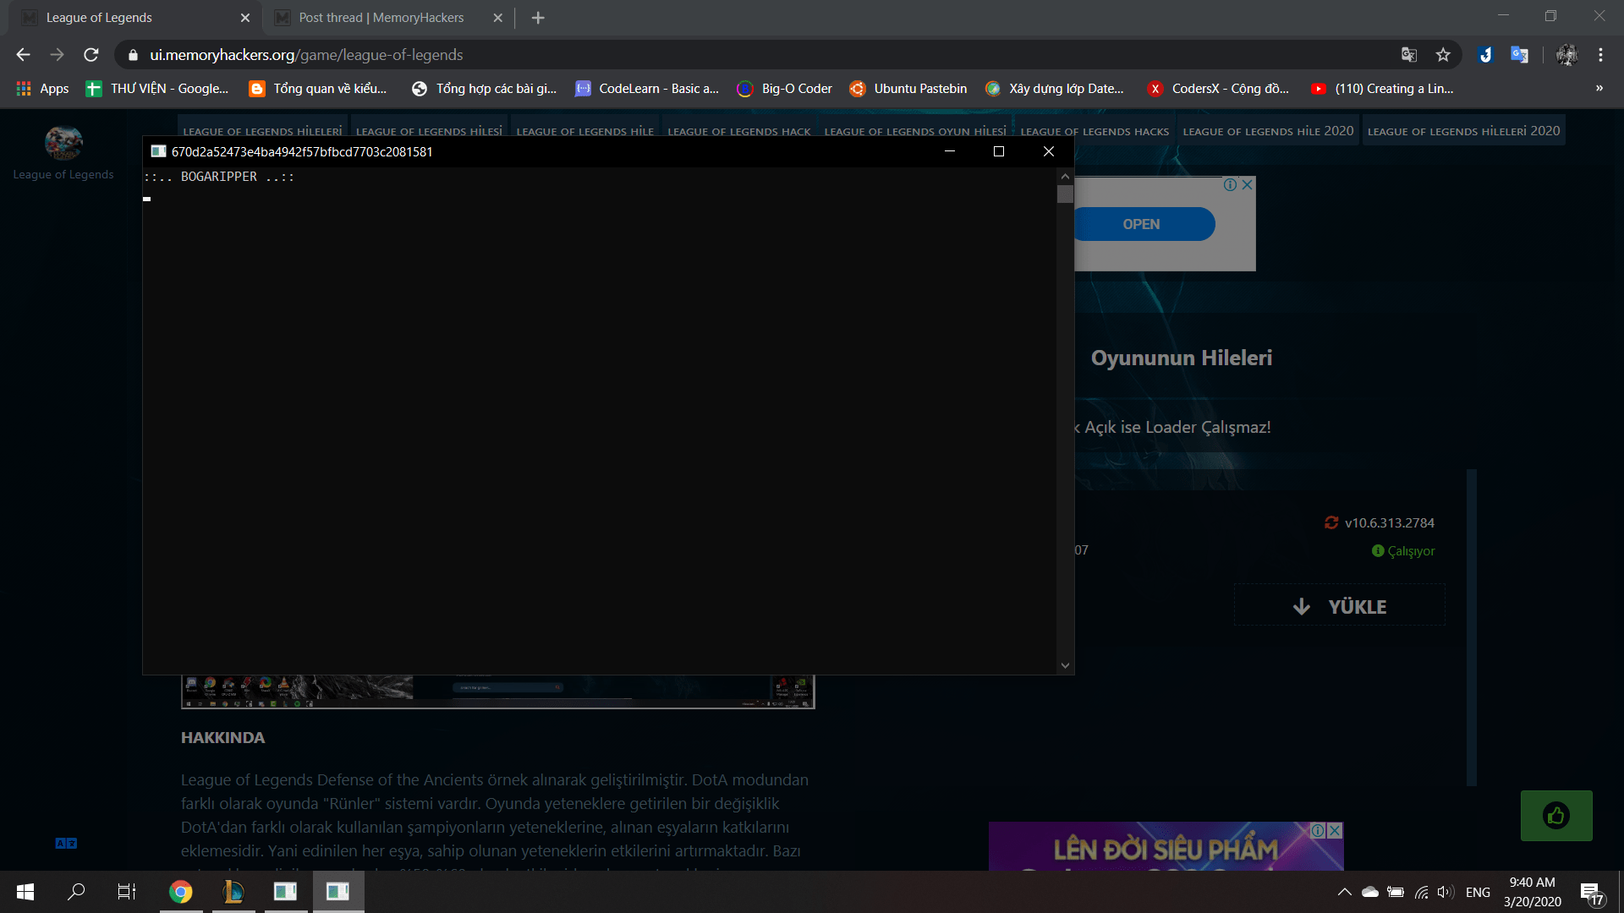This screenshot has height=913, width=1624.
Task: Click the console window's scroll up arrow
Action: point(1065,176)
